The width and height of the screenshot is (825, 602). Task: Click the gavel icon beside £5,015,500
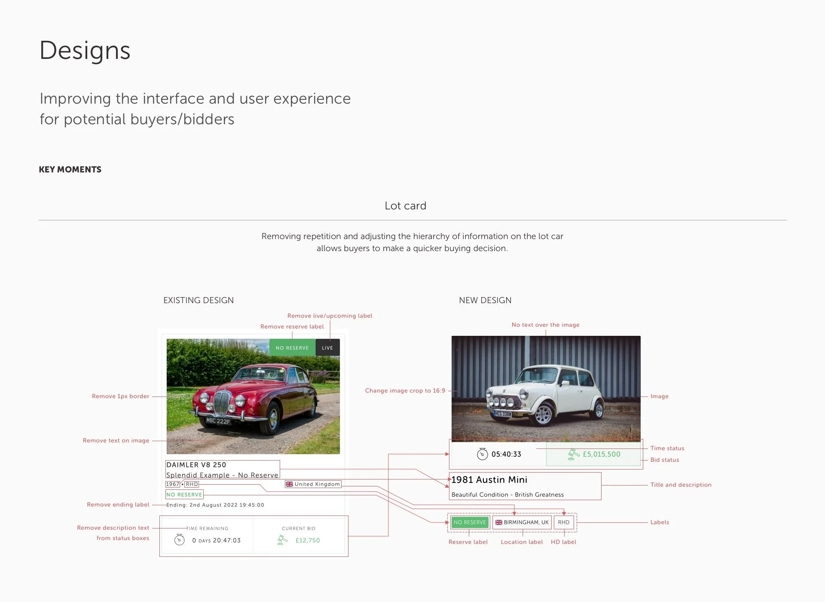click(x=573, y=454)
